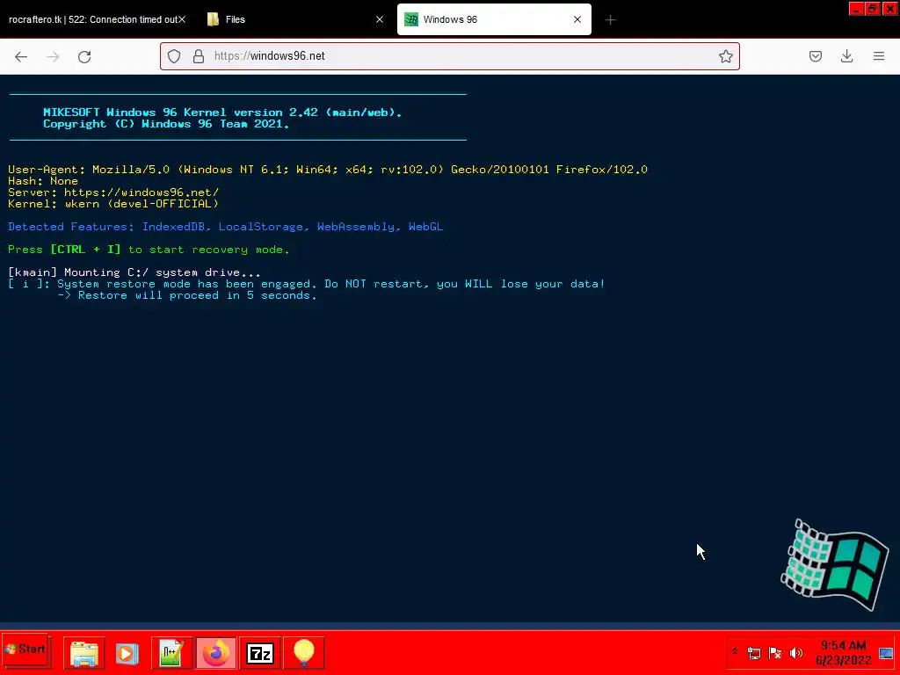Click 'Copyright (C) Windows 96 Team 2021.'
The height and width of the screenshot is (675, 900).
click(x=166, y=124)
